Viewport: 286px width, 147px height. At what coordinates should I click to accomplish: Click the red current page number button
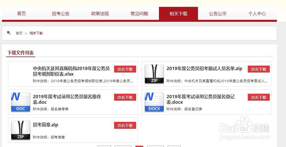pos(139,146)
